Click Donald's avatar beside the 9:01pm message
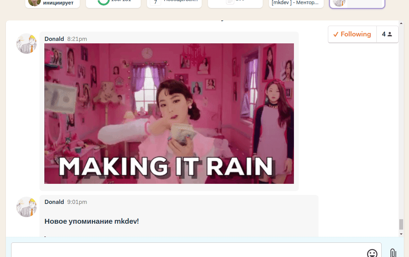 coord(27,207)
